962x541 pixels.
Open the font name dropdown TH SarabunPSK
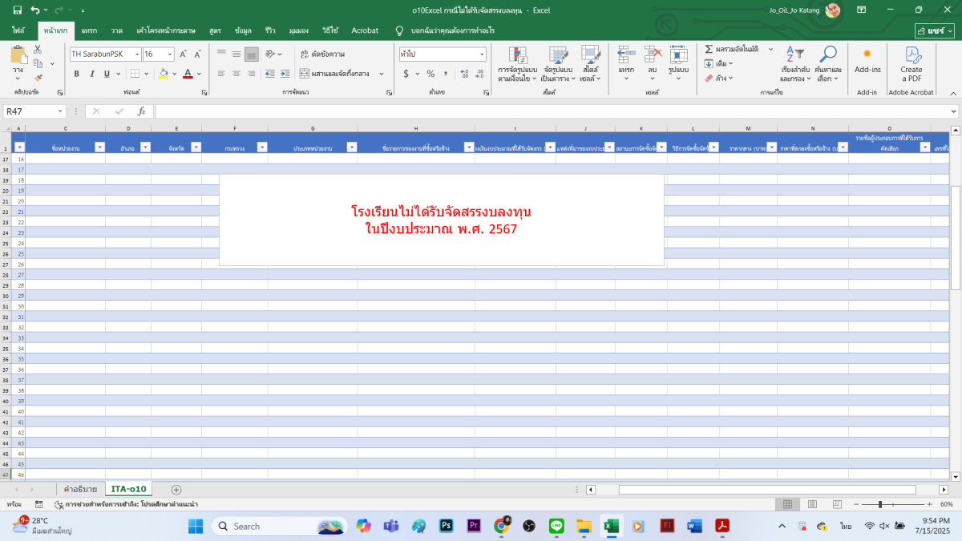(x=135, y=55)
